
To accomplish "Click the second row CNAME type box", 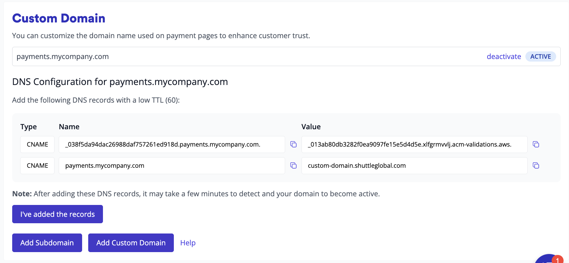I will tap(37, 165).
